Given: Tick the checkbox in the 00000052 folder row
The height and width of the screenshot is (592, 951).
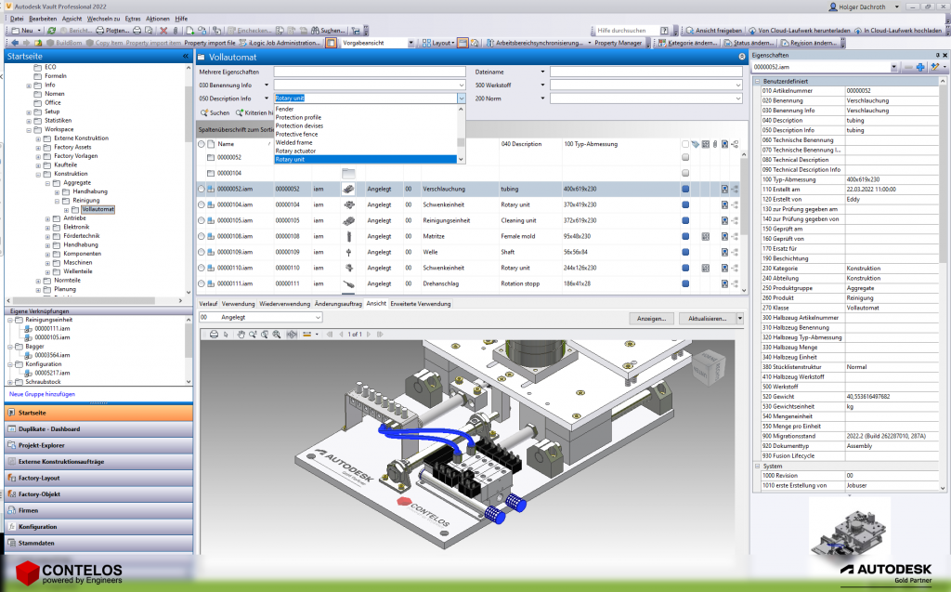Looking at the screenshot, I should [x=685, y=157].
